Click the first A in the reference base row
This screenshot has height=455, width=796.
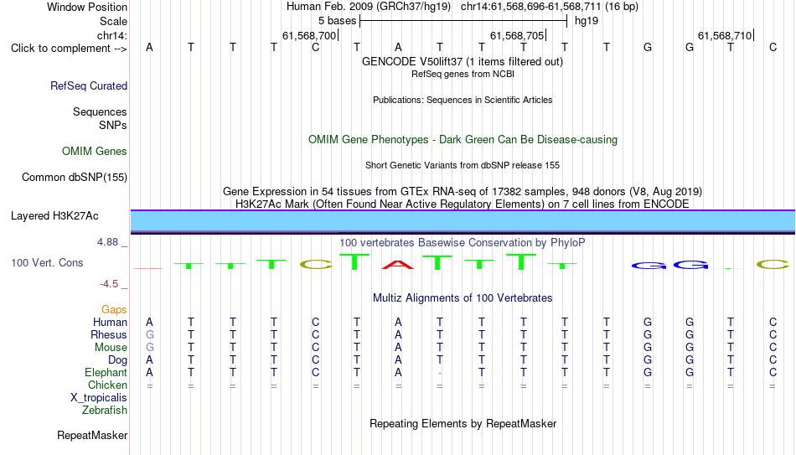click(x=149, y=47)
